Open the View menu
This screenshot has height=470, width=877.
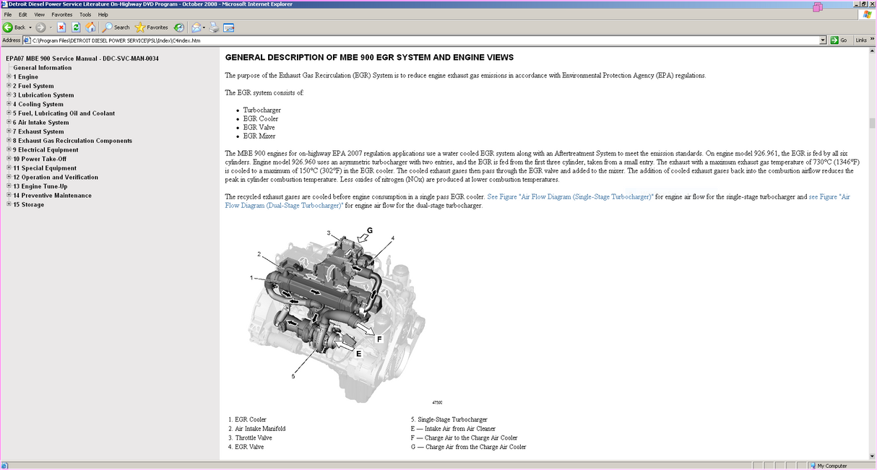pyautogui.click(x=39, y=14)
